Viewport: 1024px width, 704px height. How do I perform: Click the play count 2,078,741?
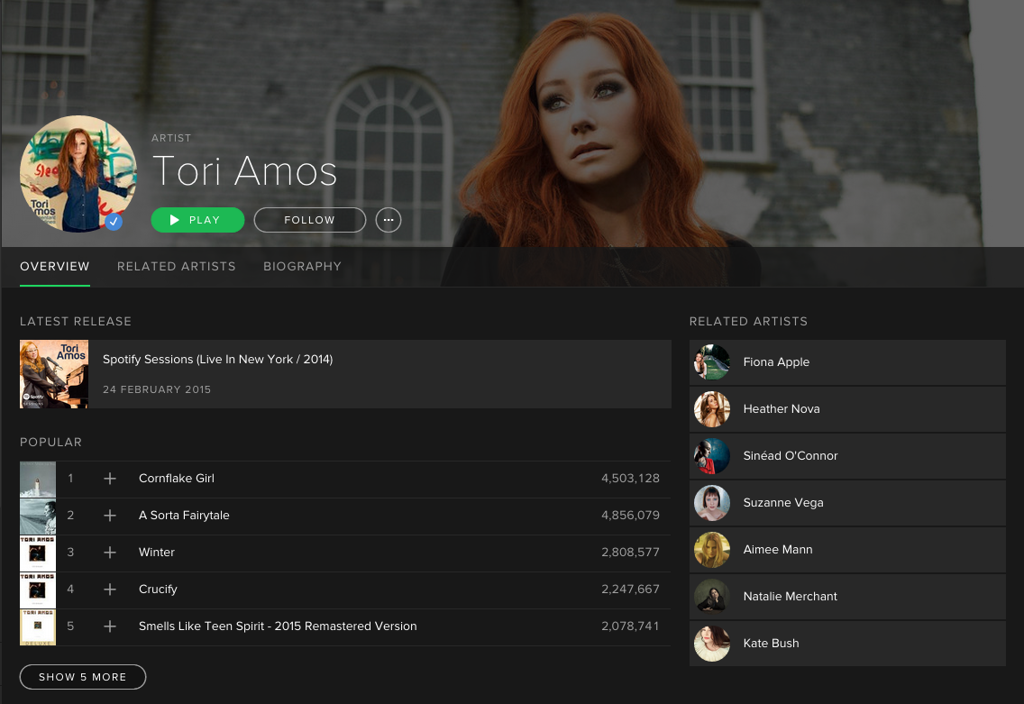tap(630, 626)
